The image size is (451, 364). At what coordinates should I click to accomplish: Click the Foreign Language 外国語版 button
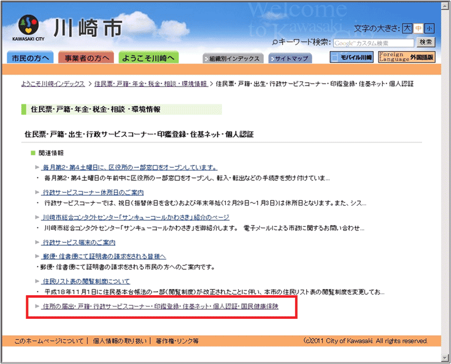pos(407,57)
